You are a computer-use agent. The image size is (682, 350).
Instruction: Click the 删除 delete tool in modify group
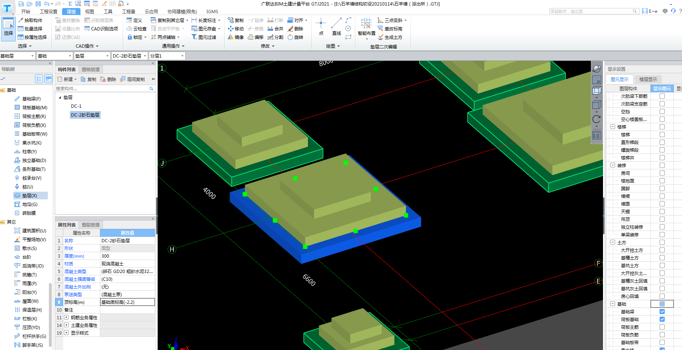click(295, 29)
